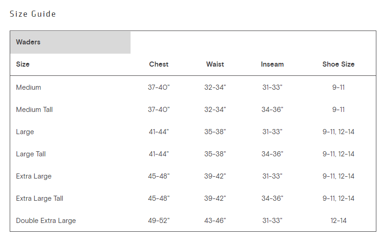Image resolution: width=387 pixels, height=241 pixels.
Task: Click the Double Extra Large shoe size
Action: click(338, 221)
